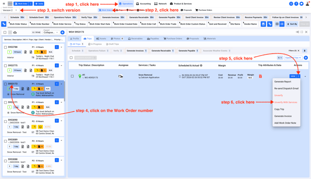Click the blue plus icon above the Actions column
This screenshot has height=179, width=311.
[x=305, y=58]
